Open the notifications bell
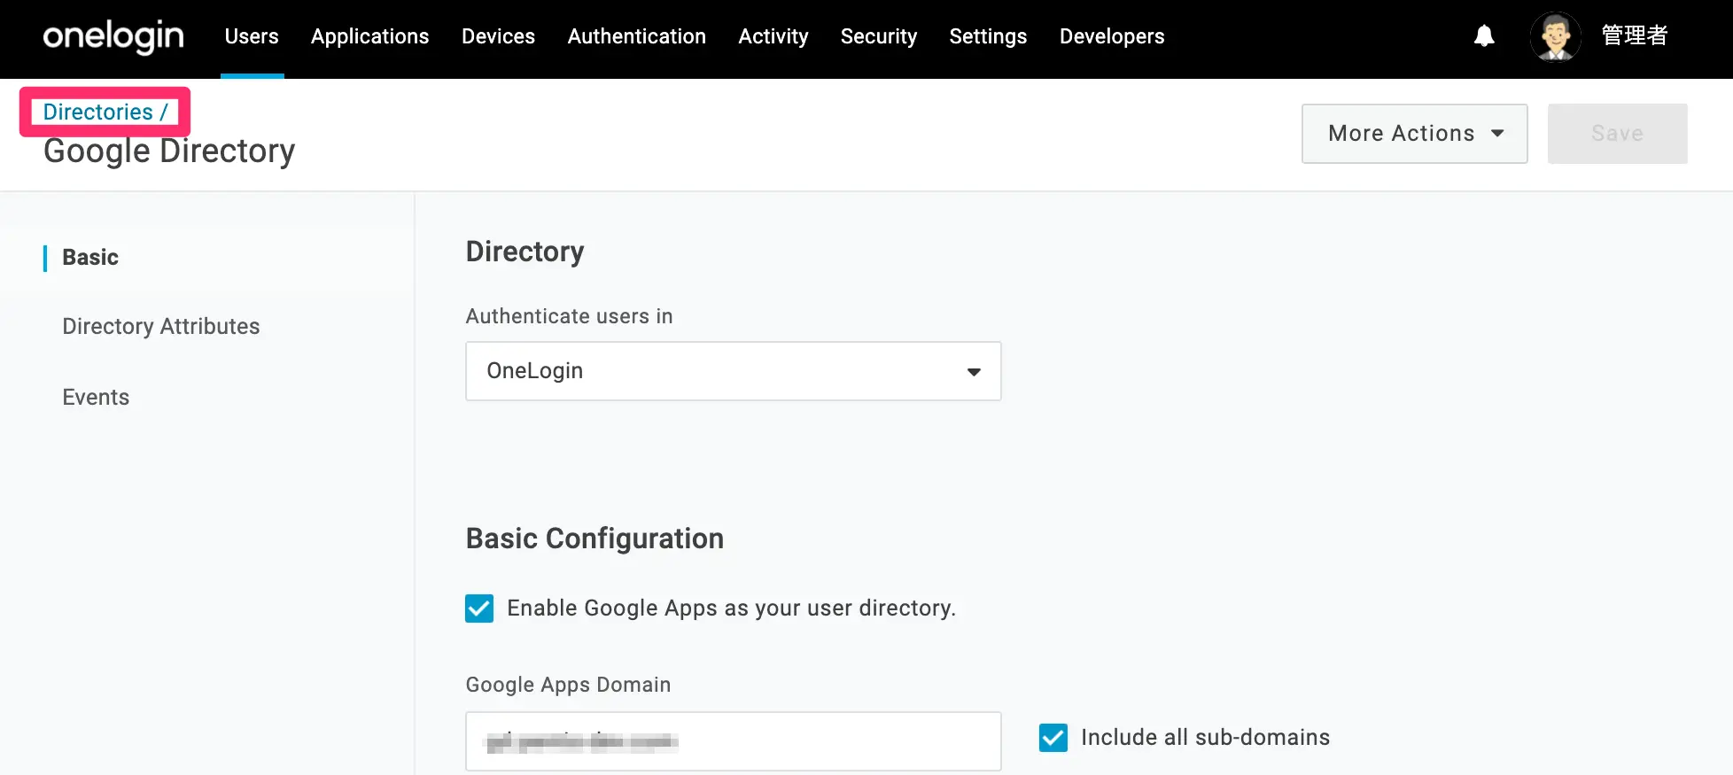Screen dimensions: 1733x775 (1484, 35)
